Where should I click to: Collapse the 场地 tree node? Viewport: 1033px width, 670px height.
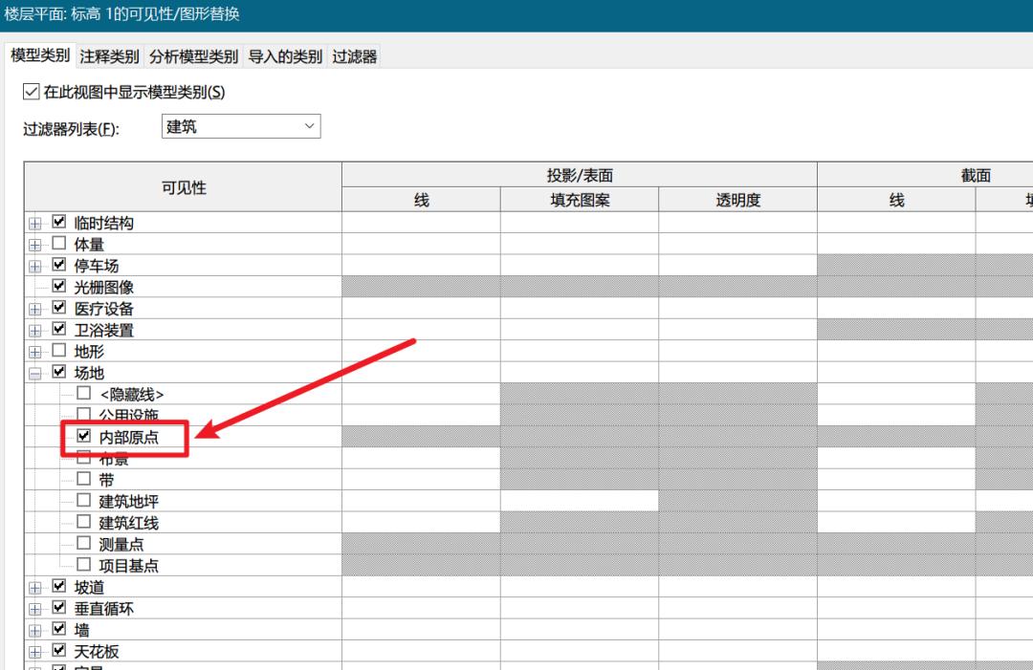pos(35,374)
